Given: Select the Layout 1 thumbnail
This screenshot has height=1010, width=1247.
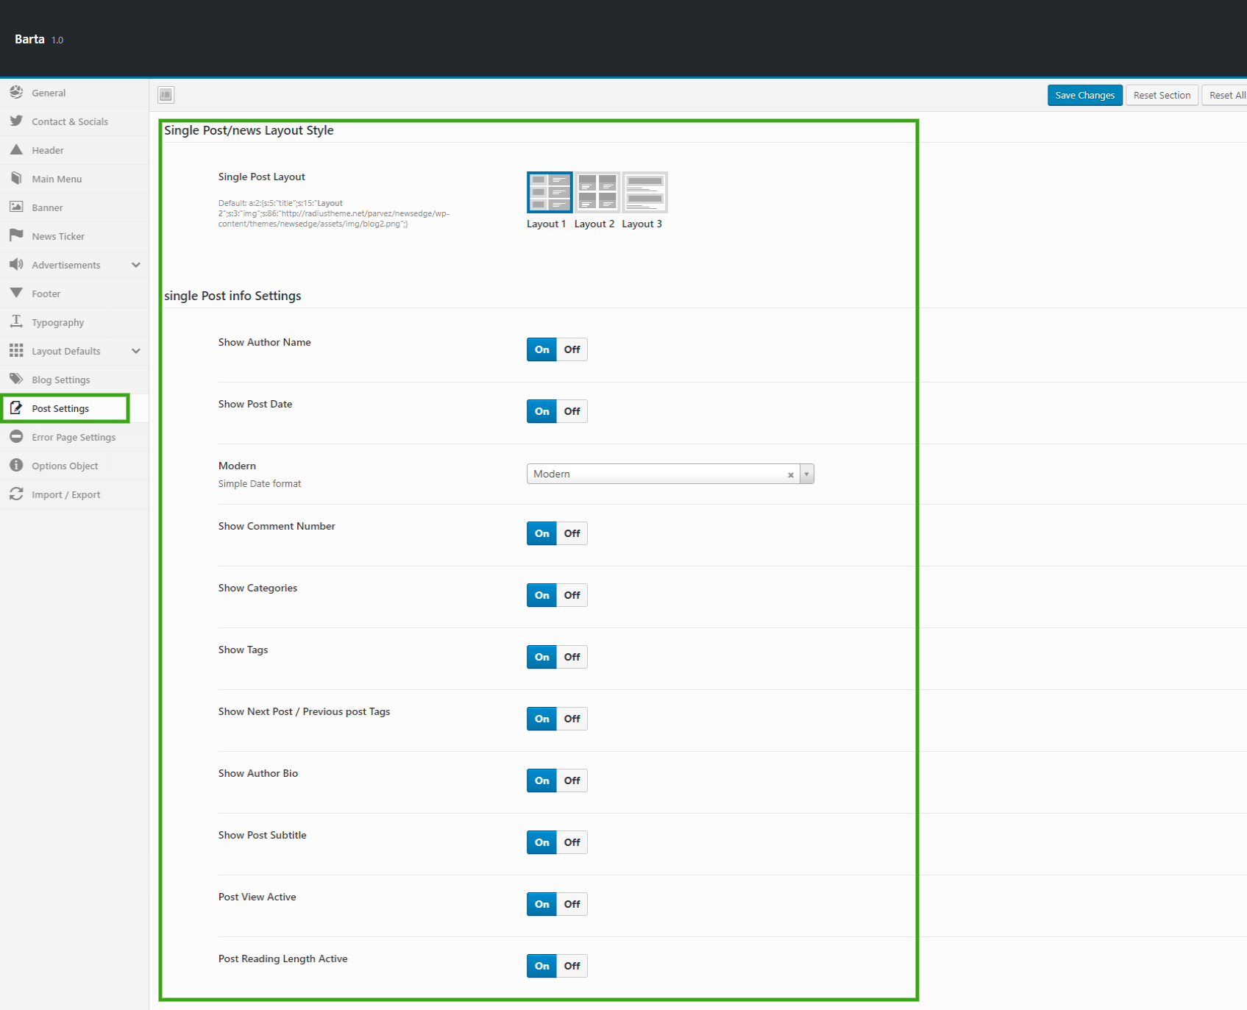Looking at the screenshot, I should [550, 192].
